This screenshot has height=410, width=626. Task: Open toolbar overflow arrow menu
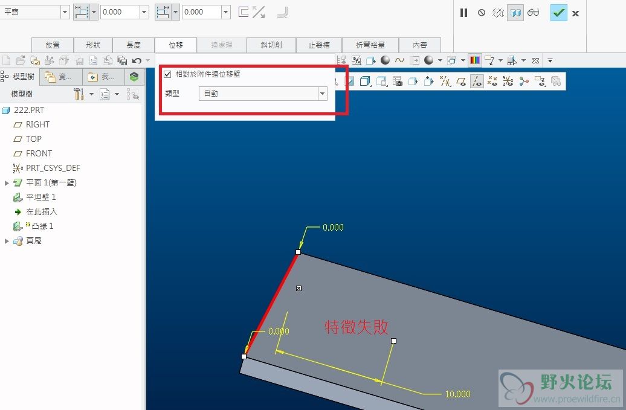click(x=550, y=60)
